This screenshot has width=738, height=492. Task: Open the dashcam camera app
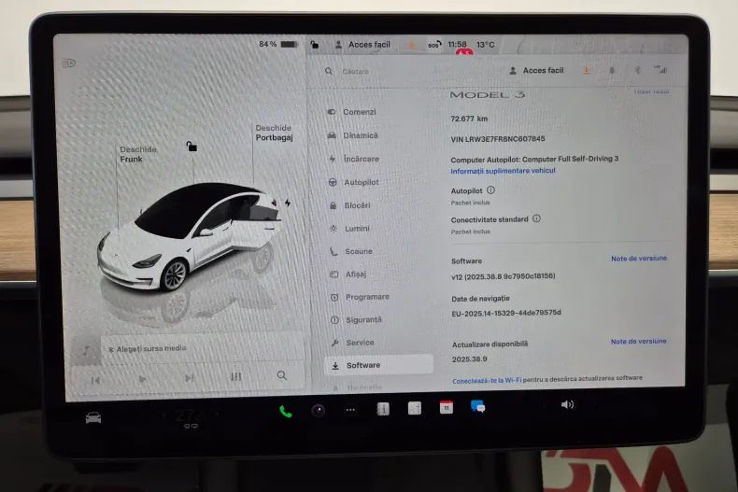pyautogui.click(x=319, y=411)
